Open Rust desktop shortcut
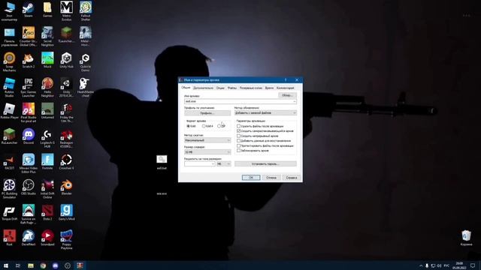Image resolution: width=481 pixels, height=270 pixels. pyautogui.click(x=9, y=238)
